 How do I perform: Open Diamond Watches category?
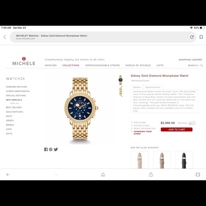(x=16, y=87)
